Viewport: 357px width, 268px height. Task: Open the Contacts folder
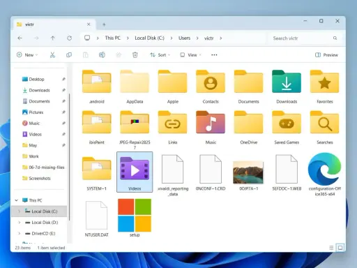211,87
